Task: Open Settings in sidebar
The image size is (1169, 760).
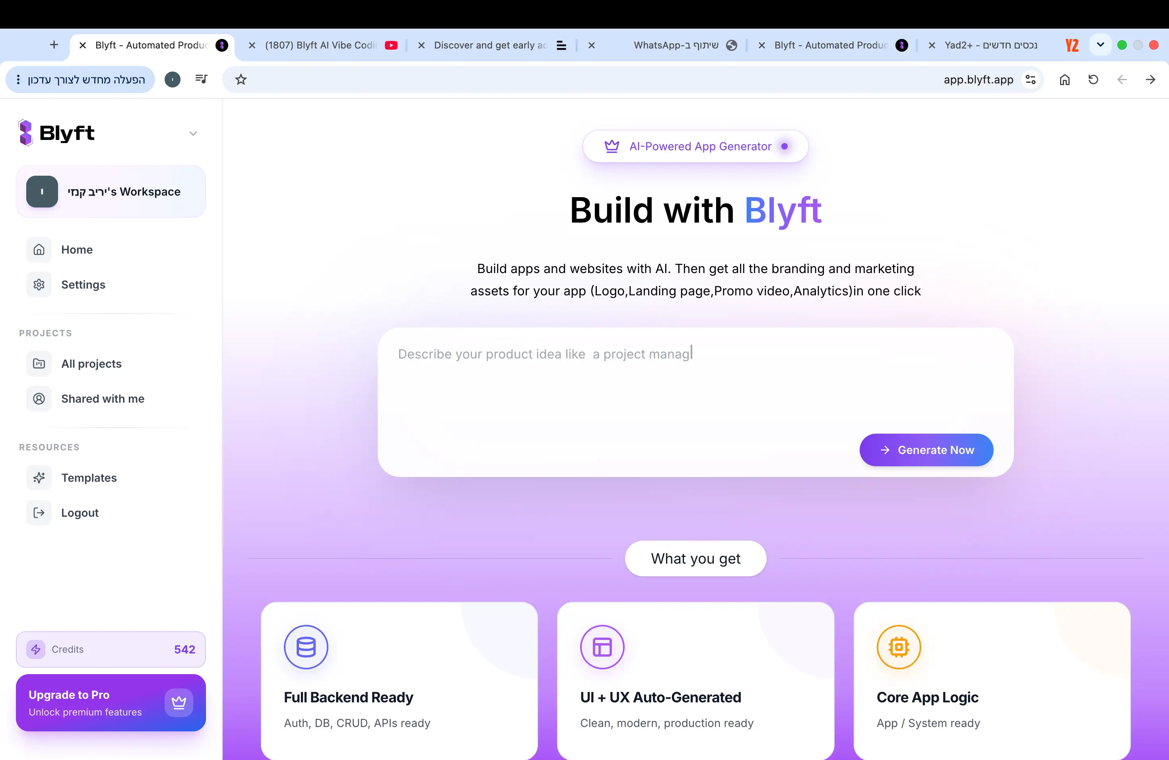Action: click(111, 285)
